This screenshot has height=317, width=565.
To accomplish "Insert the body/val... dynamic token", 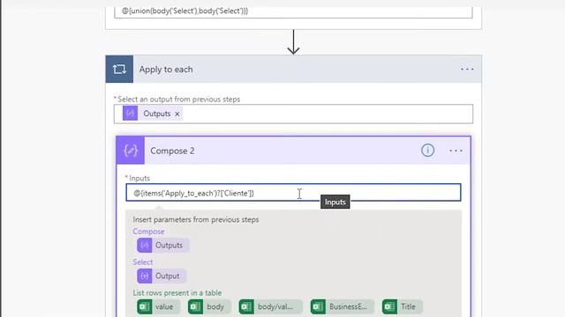I will 271,307.
